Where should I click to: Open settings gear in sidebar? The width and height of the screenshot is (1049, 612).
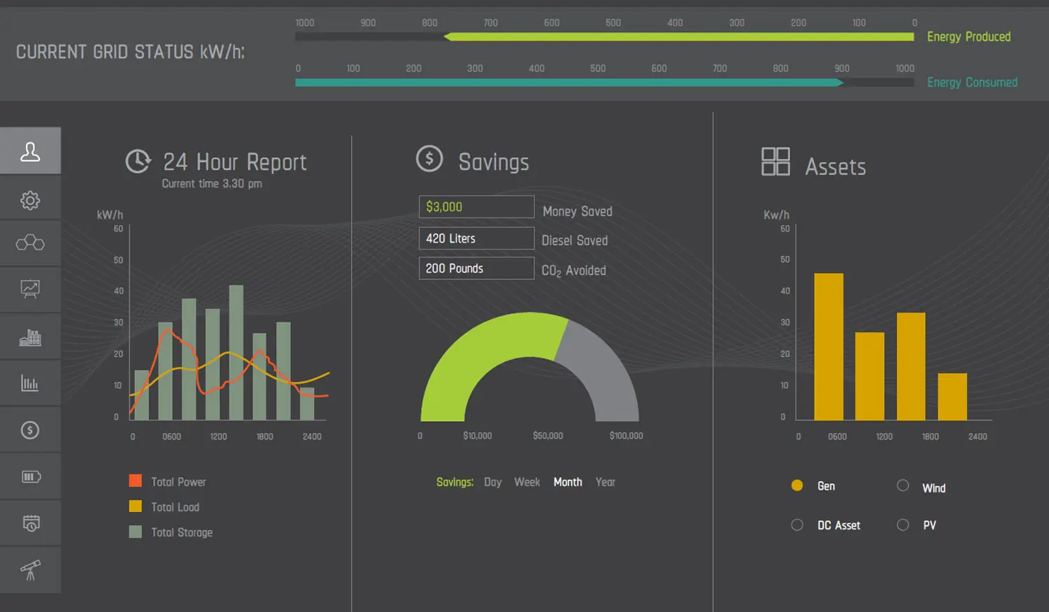coord(30,201)
